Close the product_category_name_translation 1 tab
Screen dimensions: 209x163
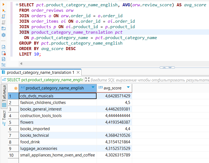pyautogui.click(x=78, y=72)
